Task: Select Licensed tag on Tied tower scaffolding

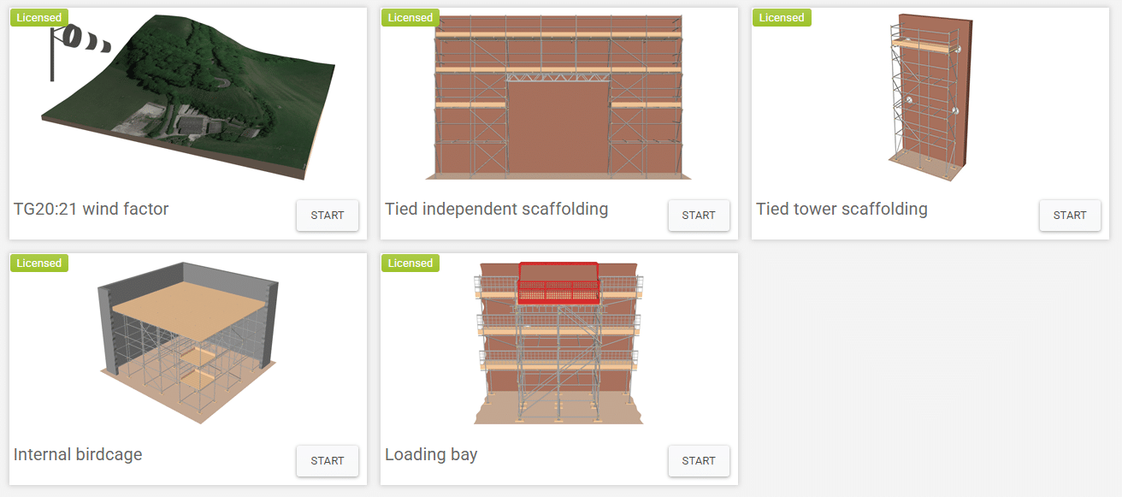Action: [x=781, y=18]
